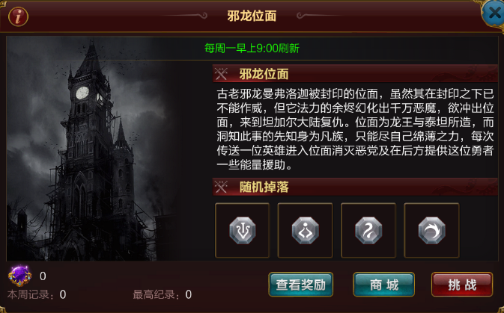Click the green 每周一早上9:00刷新 refresh notice
The height and width of the screenshot is (313, 504).
252,49
